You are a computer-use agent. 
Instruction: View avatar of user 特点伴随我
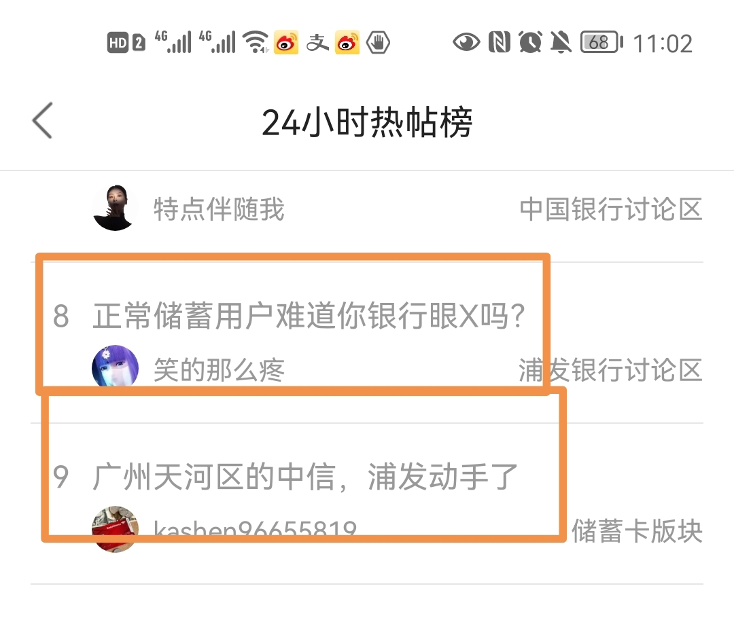click(115, 208)
